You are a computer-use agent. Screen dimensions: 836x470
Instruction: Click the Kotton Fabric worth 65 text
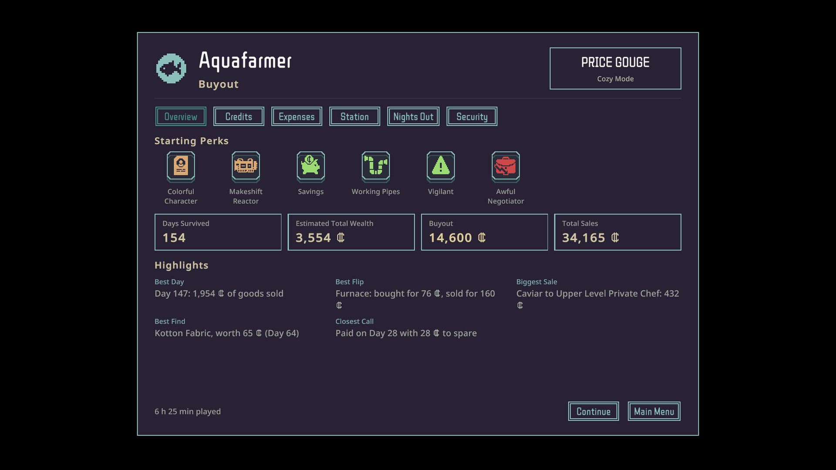[227, 333]
